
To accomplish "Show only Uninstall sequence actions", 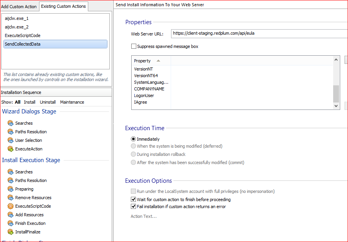I will point(48,102).
